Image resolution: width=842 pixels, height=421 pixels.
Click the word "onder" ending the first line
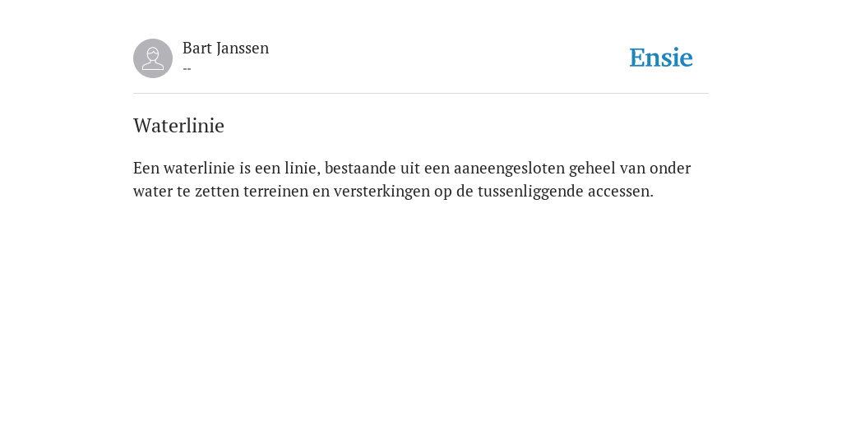[670, 169]
